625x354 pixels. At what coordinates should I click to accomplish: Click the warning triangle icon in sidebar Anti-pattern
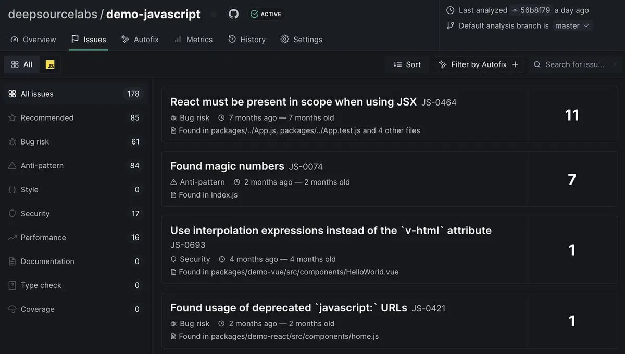click(x=12, y=165)
